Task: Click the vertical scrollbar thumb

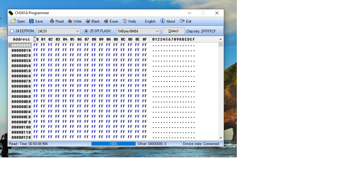Action: [221, 44]
